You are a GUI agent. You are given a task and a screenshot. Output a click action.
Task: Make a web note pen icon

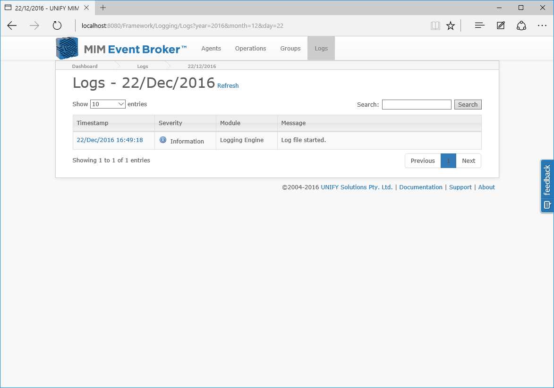[x=501, y=25]
